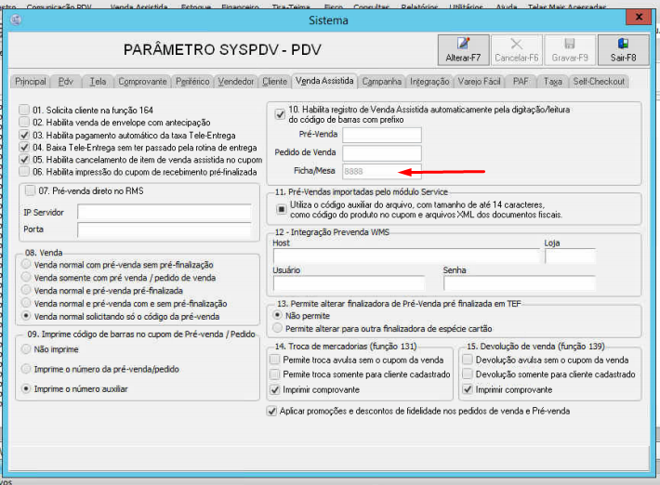Choose Não imprime barcode option

[x=26, y=350]
